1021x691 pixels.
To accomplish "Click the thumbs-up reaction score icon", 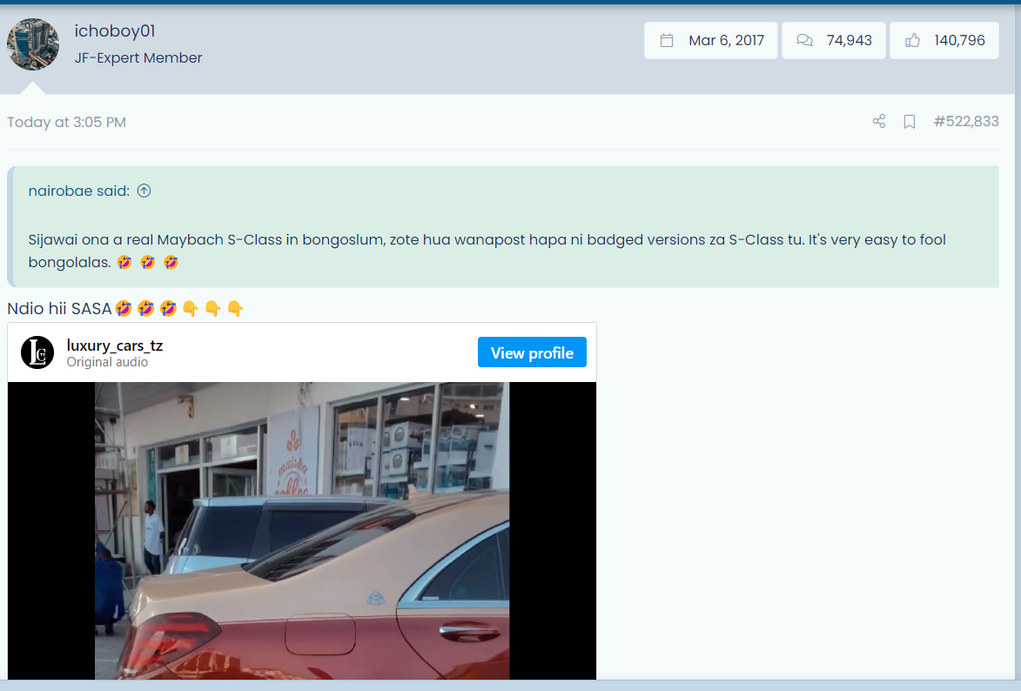I will (x=912, y=40).
